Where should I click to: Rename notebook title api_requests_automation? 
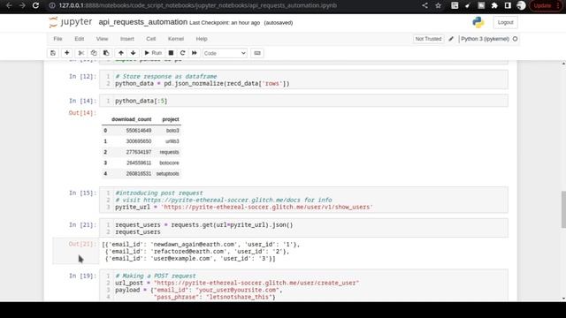pos(143,22)
